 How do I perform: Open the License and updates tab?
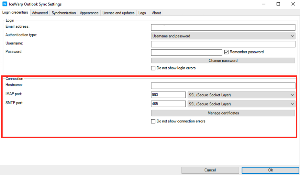[118, 13]
